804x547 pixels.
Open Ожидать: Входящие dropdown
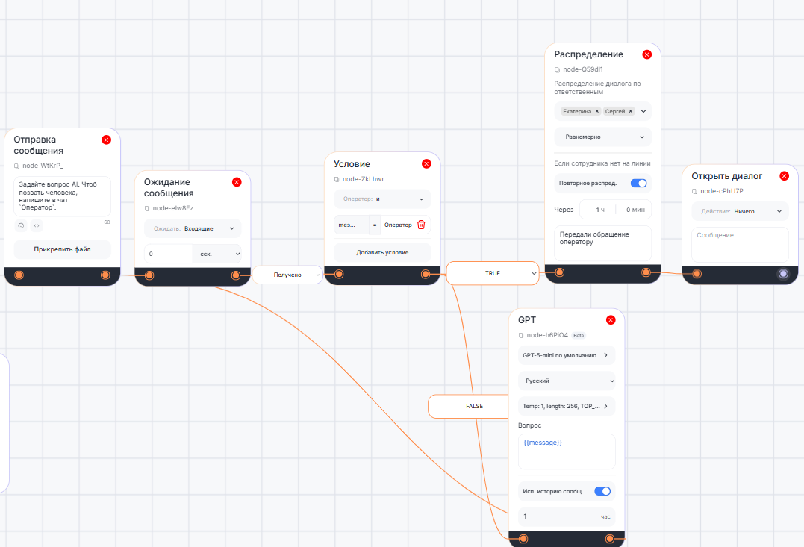point(193,228)
